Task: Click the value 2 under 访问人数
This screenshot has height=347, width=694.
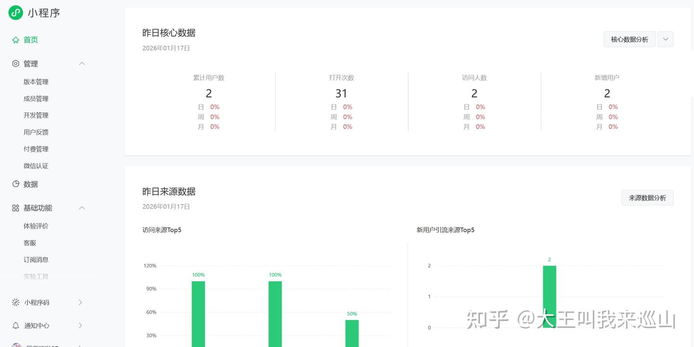Action: [474, 93]
